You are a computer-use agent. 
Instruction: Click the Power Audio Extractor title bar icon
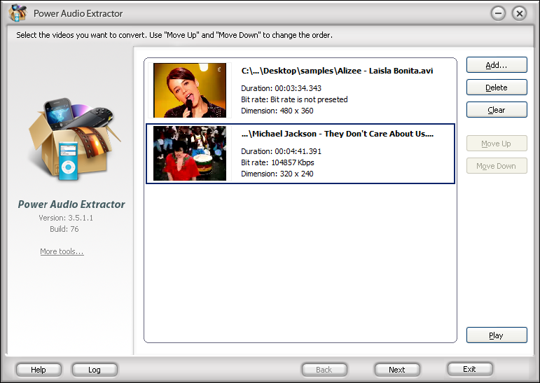tap(18, 13)
